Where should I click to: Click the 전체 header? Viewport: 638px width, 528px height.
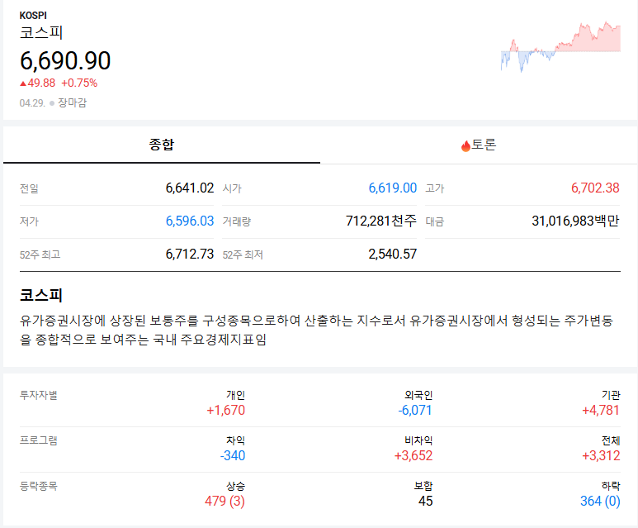coord(611,440)
